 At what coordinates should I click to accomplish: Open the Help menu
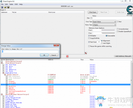click(x=21, y=4)
